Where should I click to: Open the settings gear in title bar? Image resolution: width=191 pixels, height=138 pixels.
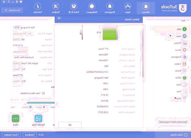(x=17, y=2)
